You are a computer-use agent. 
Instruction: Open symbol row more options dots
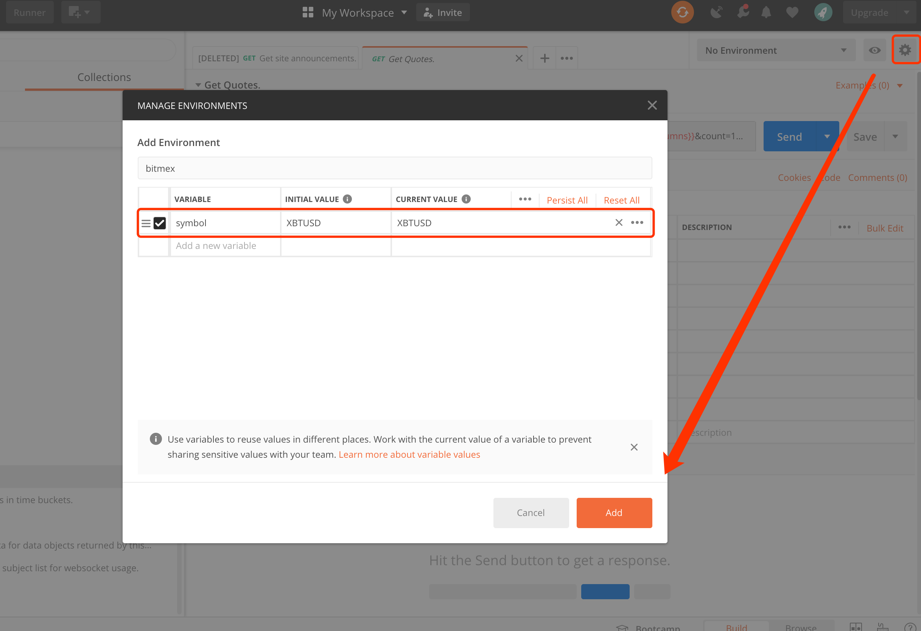(x=637, y=222)
